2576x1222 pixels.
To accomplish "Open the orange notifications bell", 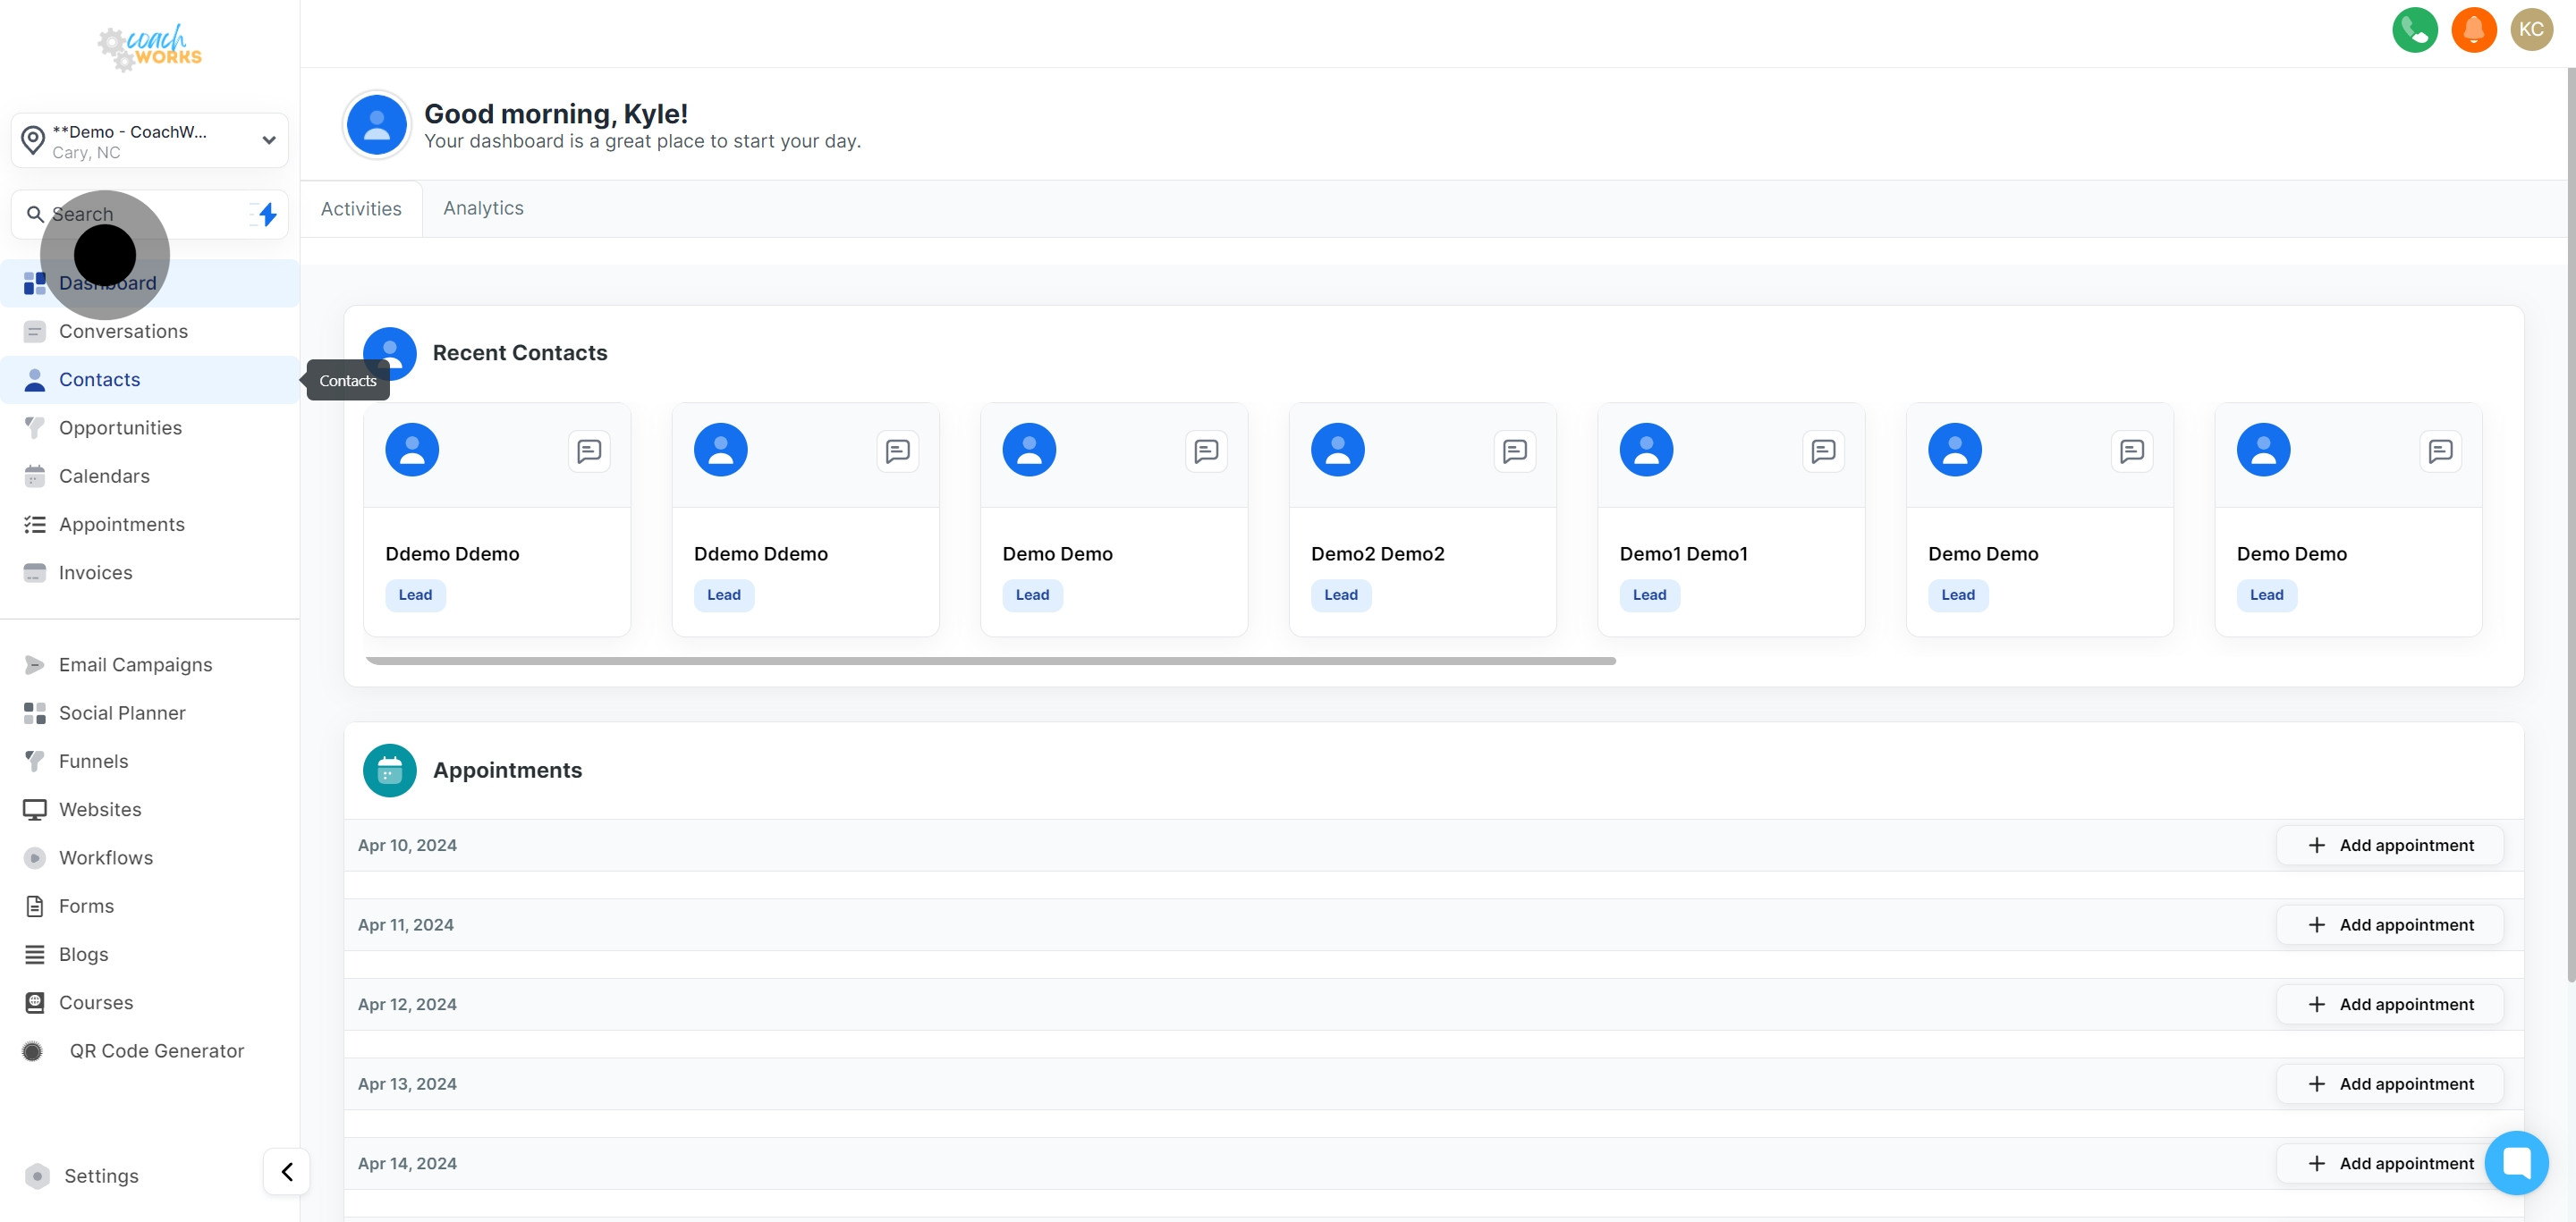I will tap(2473, 30).
